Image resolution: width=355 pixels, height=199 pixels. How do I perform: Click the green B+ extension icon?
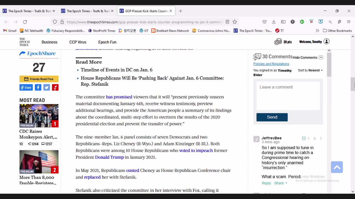302,22
